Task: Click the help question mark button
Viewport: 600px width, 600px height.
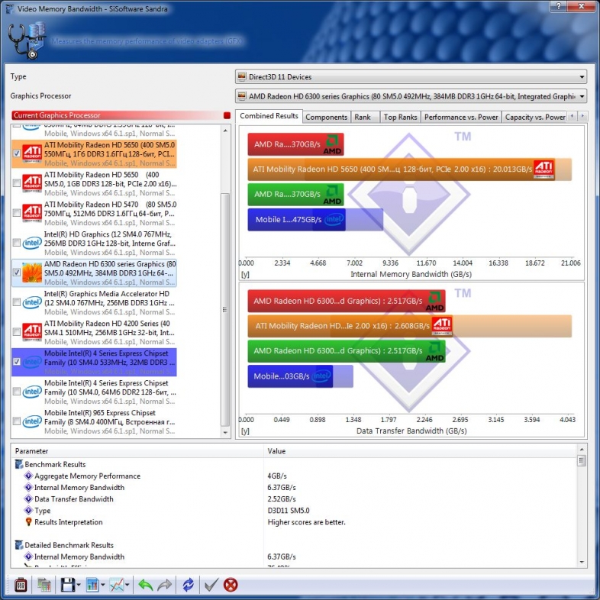Action: [558, 6]
